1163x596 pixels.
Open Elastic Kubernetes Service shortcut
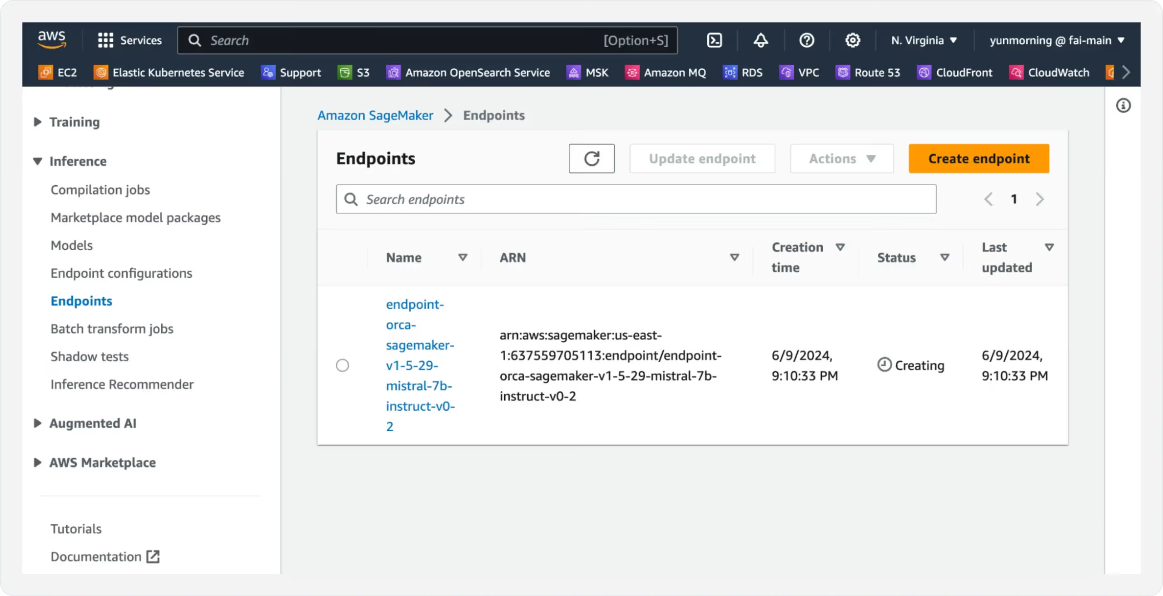click(169, 73)
